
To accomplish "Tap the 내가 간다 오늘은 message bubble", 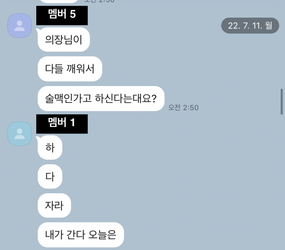I will click(81, 235).
